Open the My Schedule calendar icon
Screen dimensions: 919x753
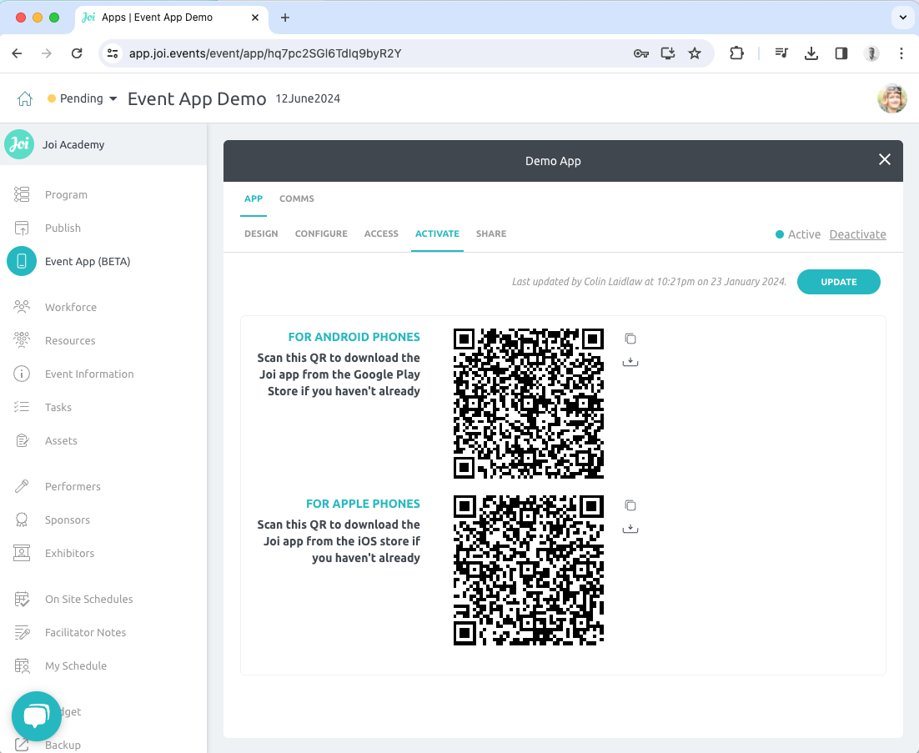pos(22,665)
